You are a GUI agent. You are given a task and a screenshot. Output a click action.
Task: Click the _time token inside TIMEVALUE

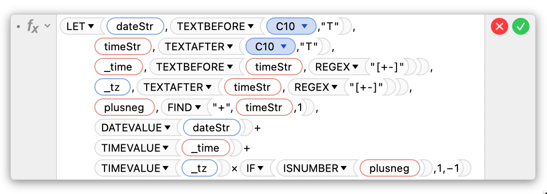click(x=205, y=148)
